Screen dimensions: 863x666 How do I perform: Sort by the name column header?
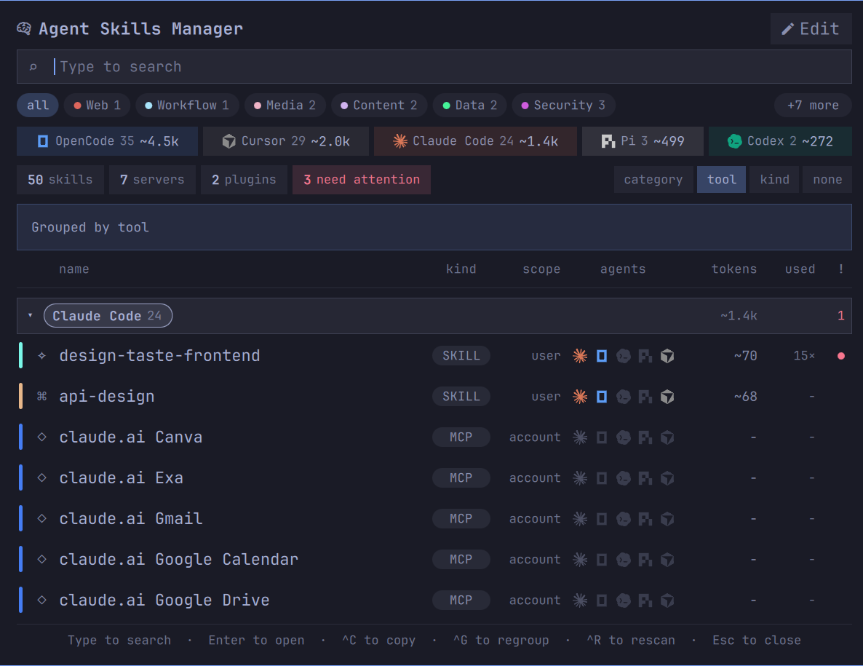[x=74, y=269]
